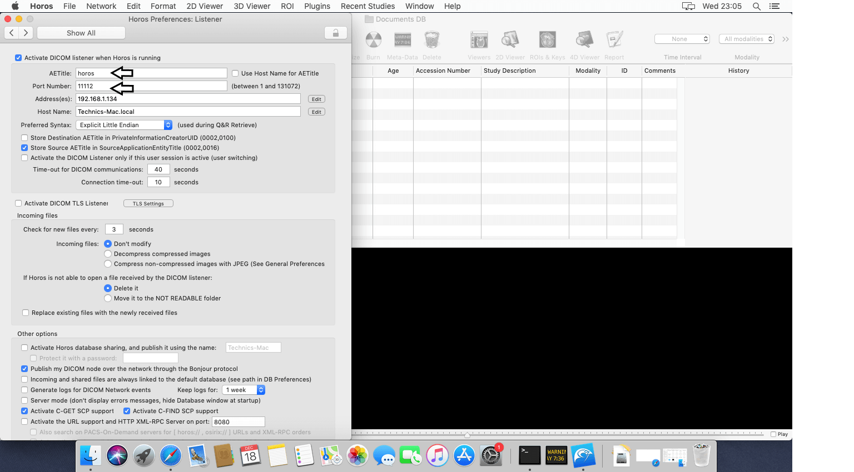Open TLS Settings button
The width and height of the screenshot is (854, 472).
coord(148,203)
